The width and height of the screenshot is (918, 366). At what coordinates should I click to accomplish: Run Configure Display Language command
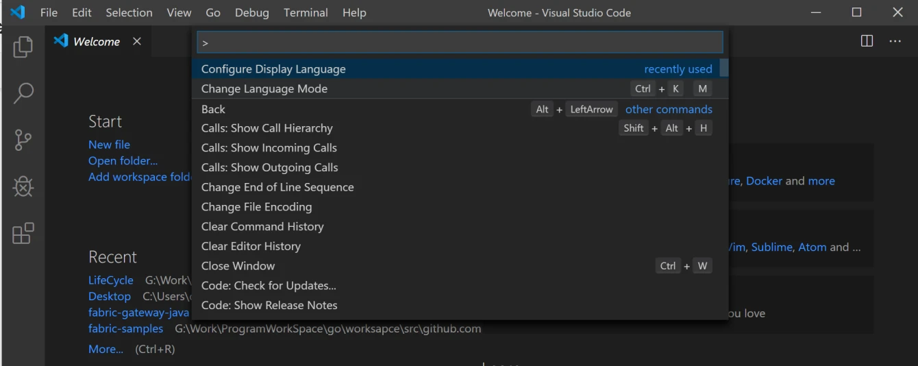tap(273, 69)
